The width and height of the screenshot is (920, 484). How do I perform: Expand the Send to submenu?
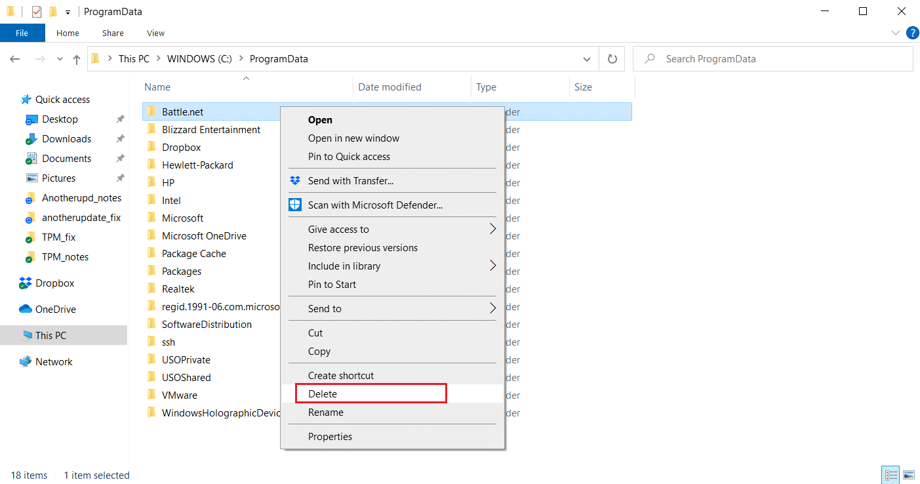click(x=392, y=309)
